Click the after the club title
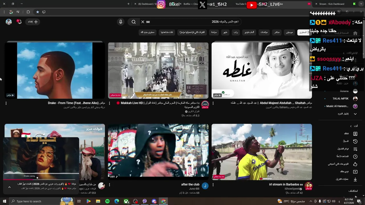Image resolution: width=365 pixels, height=205 pixels. click(x=190, y=184)
